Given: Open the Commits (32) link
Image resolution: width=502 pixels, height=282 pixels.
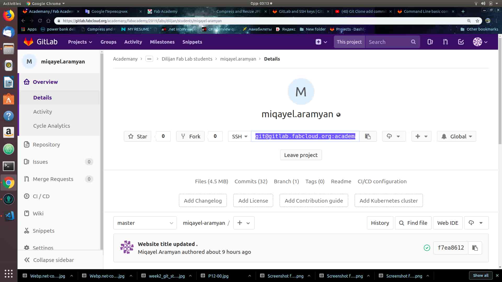Looking at the screenshot, I should [x=251, y=181].
